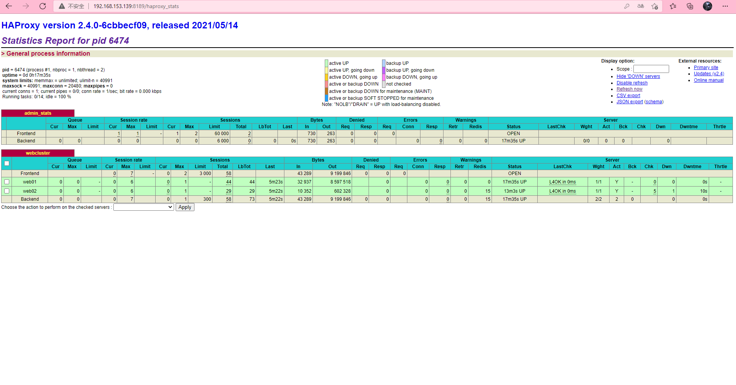
Task: Click the Apply button
Action: tap(185, 207)
